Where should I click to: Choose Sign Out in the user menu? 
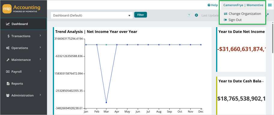[233, 20]
